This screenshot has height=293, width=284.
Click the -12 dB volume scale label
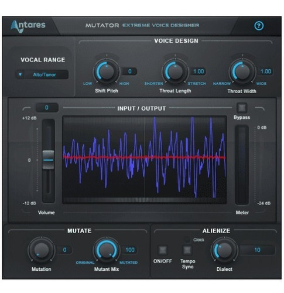coord(29,203)
